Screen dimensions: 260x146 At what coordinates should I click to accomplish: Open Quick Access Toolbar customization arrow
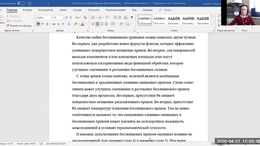click(x=48, y=4)
